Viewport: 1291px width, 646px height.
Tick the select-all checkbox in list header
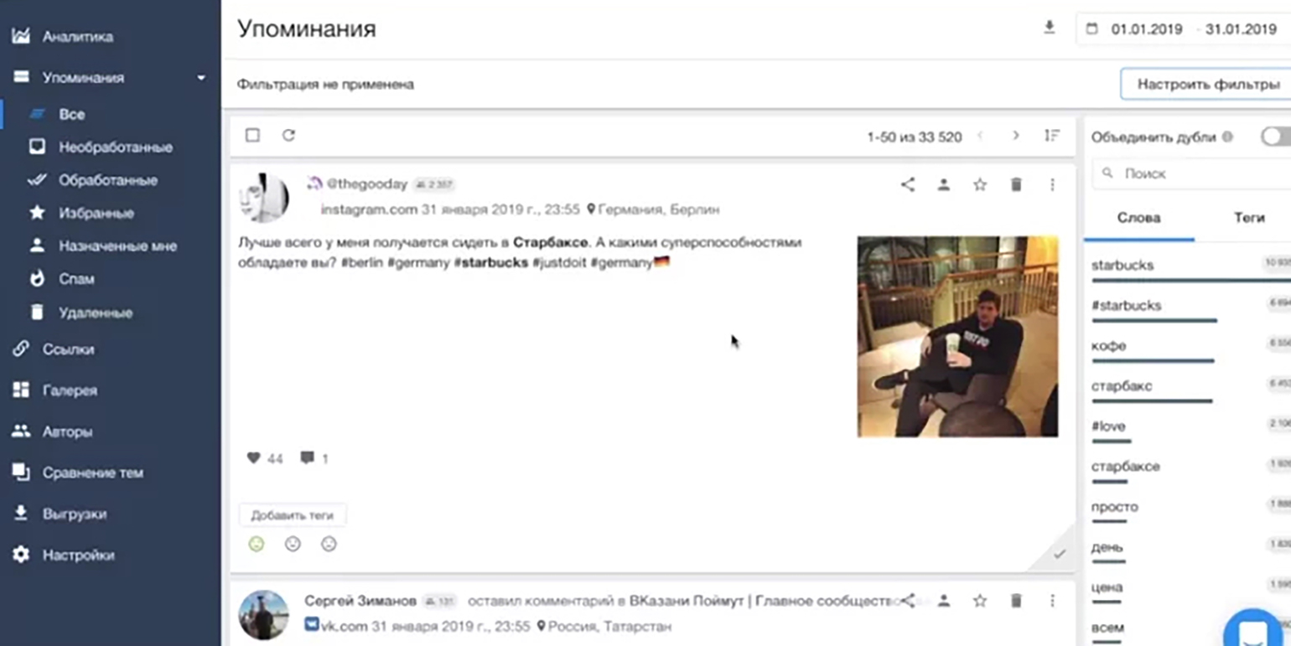pyautogui.click(x=252, y=135)
